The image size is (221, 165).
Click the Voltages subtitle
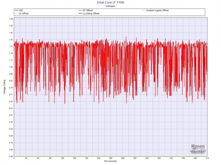(x=110, y=6)
